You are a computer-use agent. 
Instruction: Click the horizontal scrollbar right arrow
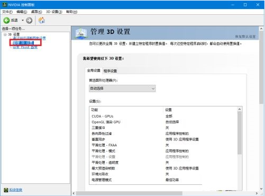257,193
